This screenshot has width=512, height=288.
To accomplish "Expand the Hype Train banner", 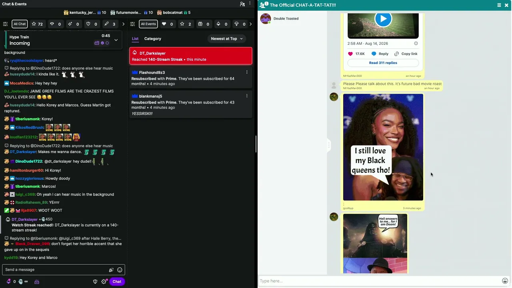I will pyautogui.click(x=116, y=40).
